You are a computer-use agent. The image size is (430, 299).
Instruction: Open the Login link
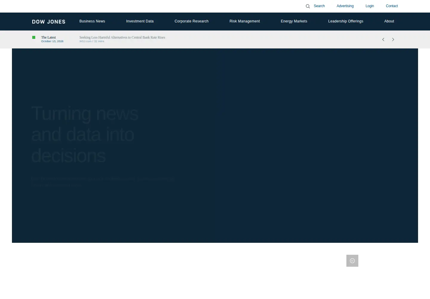click(370, 6)
